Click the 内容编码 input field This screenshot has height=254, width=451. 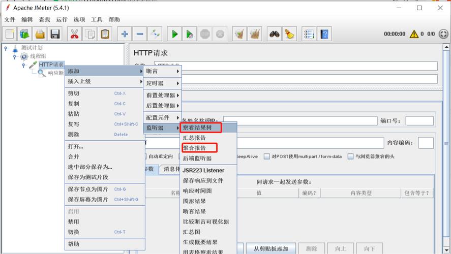(426, 143)
